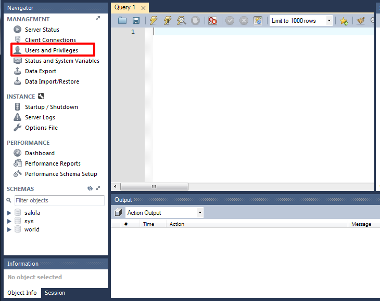Rollback transaction X icon

(244, 21)
